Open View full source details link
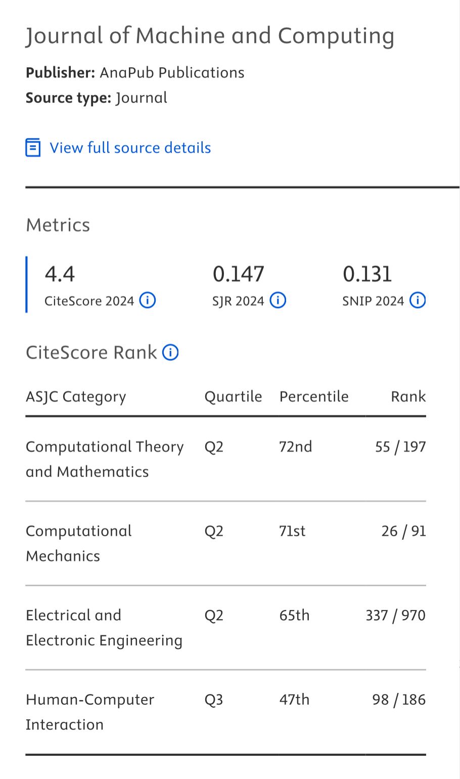 pos(130,148)
